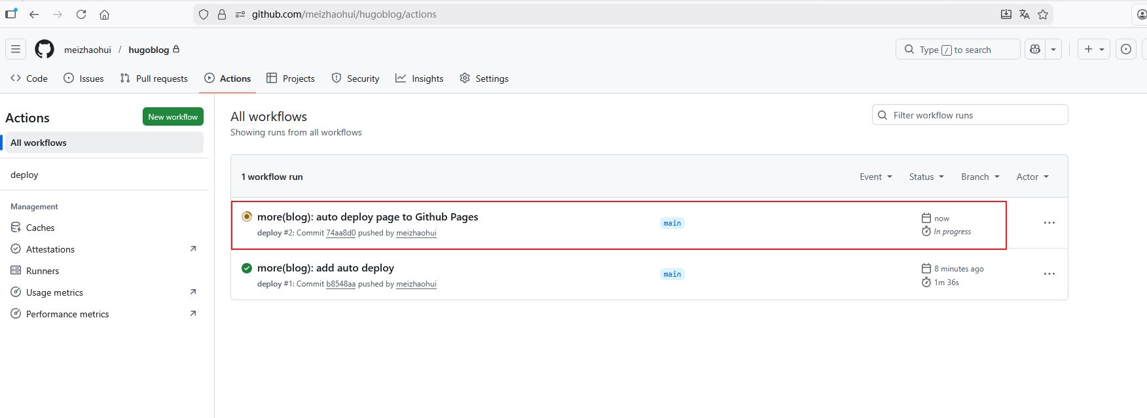Image resolution: width=1147 pixels, height=418 pixels.
Task: Open options menu for in-progress run
Action: 1049,223
